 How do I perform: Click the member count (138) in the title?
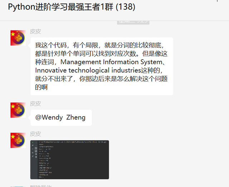(126, 7)
